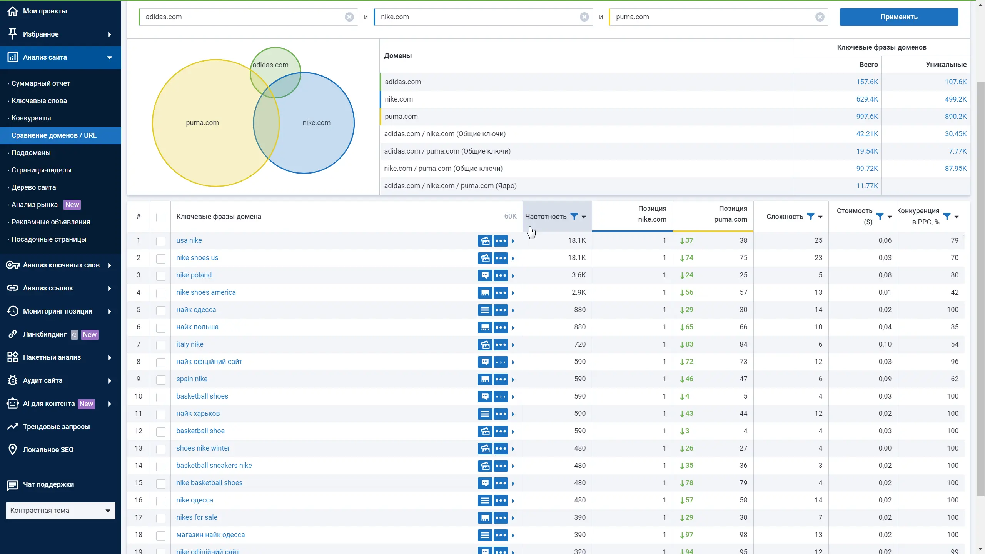
Task: Open Стоимость column sort dropdown arrow
Action: click(x=890, y=217)
